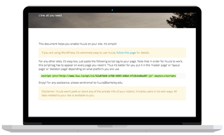Open the 'follow this page' WordPress link
The height and width of the screenshot is (135, 224).
pos(126,53)
